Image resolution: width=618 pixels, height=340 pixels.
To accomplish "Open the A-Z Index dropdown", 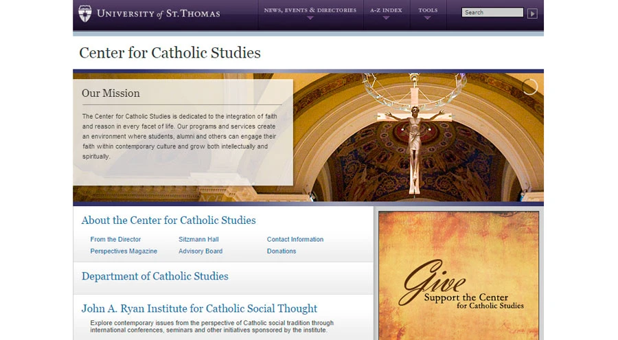I will [x=386, y=12].
